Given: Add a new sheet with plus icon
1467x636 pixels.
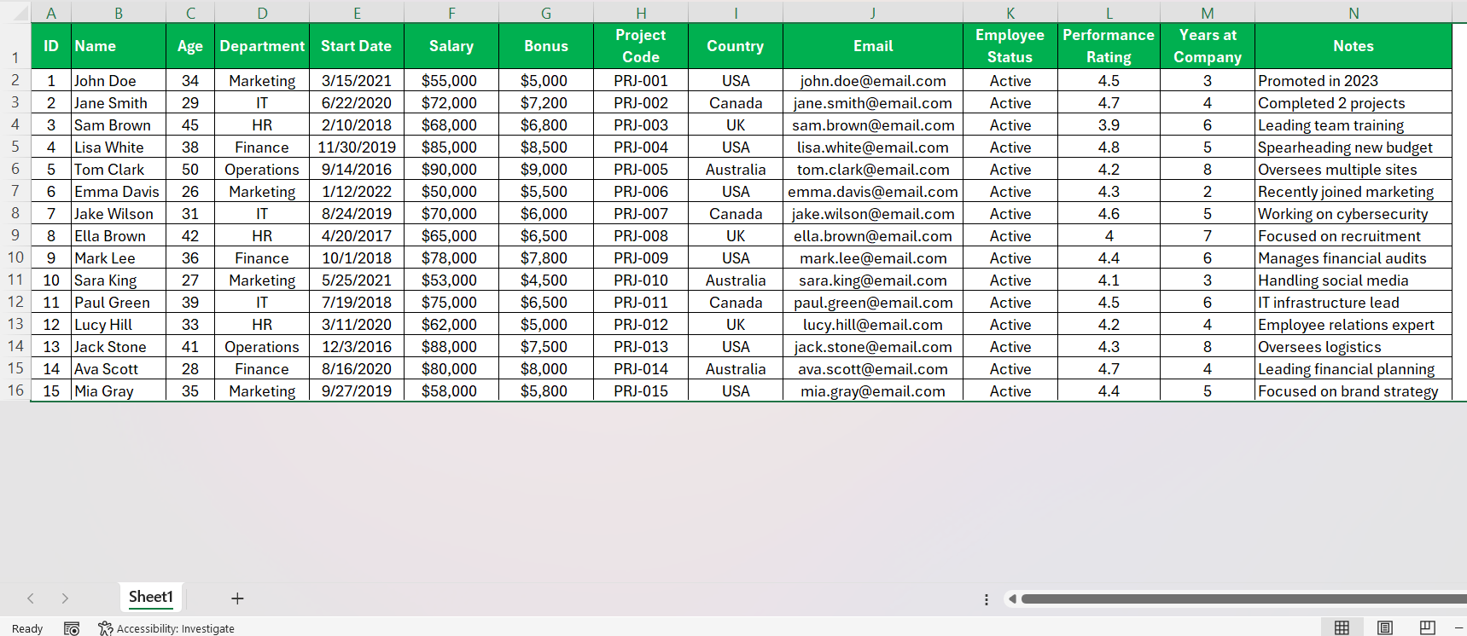Looking at the screenshot, I should (237, 598).
